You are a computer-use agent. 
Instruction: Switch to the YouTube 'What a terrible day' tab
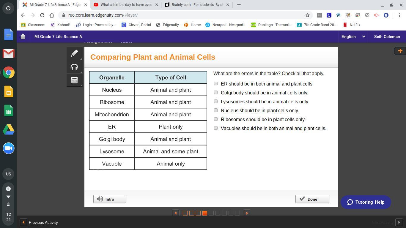(126, 5)
